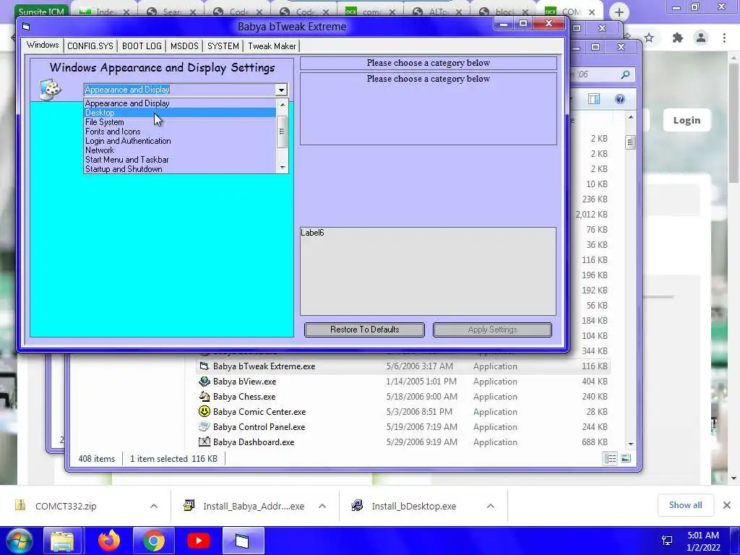
Task: Select Login and Authentication category
Action: click(180, 141)
